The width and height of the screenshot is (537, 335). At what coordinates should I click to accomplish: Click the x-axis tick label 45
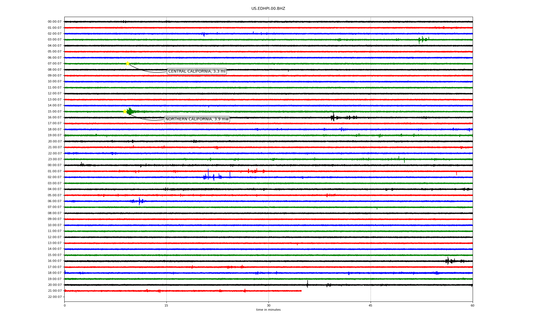click(370, 305)
